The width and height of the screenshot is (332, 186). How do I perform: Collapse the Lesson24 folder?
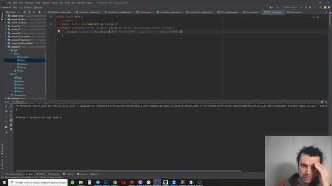5,47
